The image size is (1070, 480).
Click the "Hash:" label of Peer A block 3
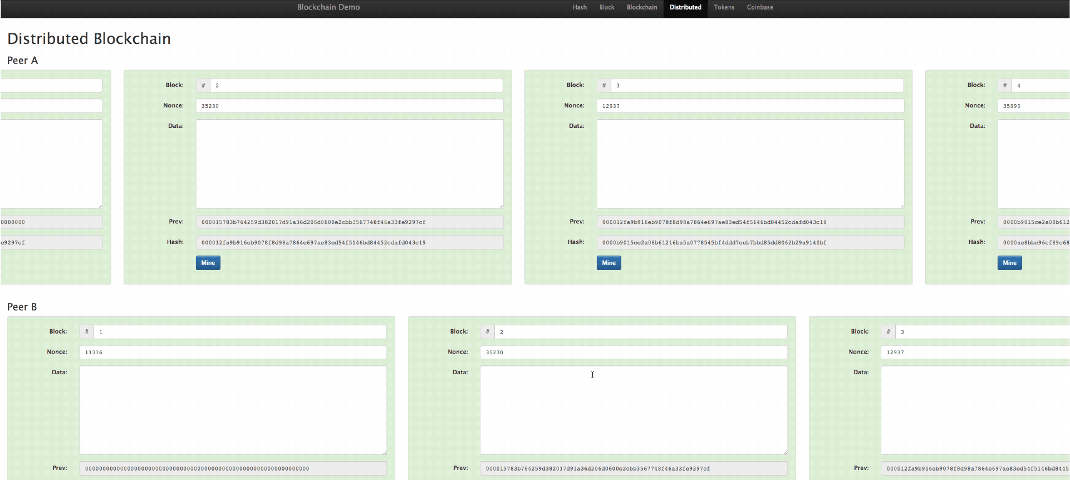[576, 242]
